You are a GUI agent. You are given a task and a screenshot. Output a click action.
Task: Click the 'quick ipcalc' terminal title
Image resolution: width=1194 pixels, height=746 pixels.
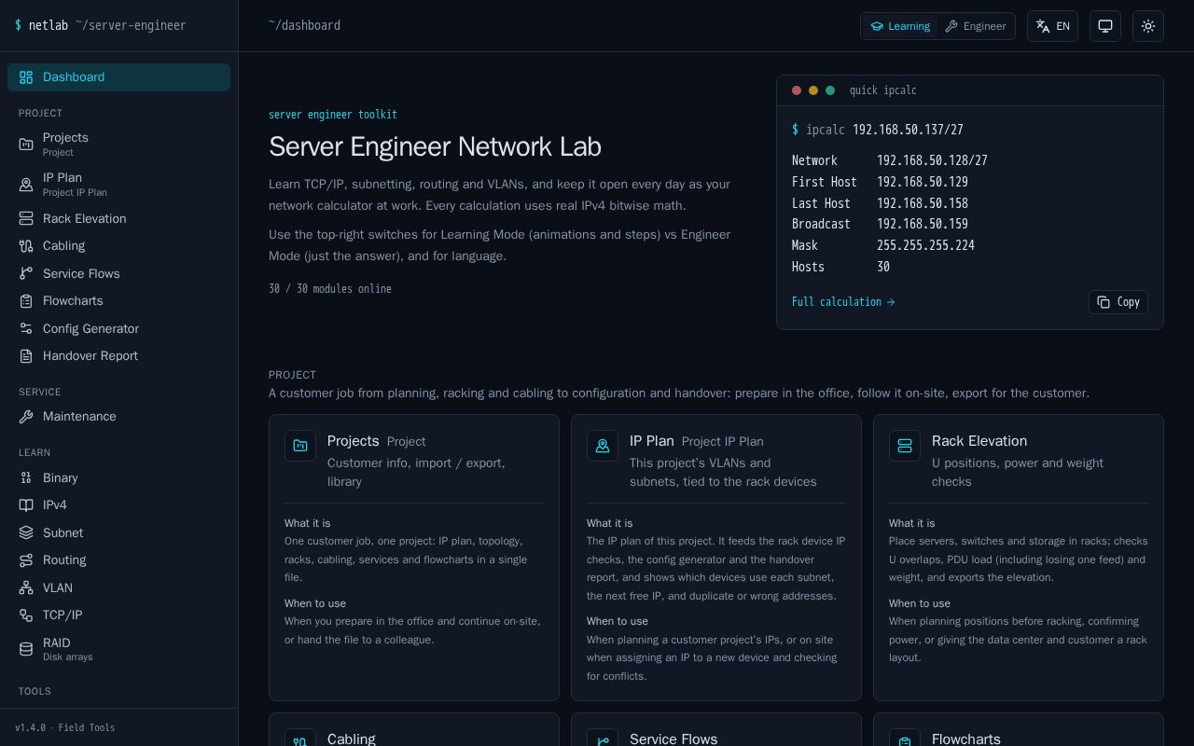[882, 90]
